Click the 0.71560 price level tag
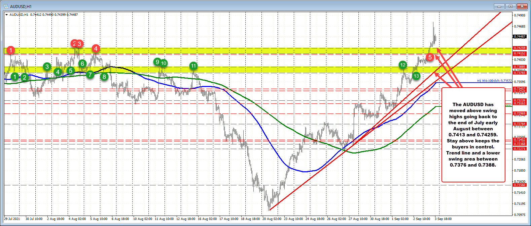The width and height of the screenshot is (531, 226). click(x=519, y=185)
